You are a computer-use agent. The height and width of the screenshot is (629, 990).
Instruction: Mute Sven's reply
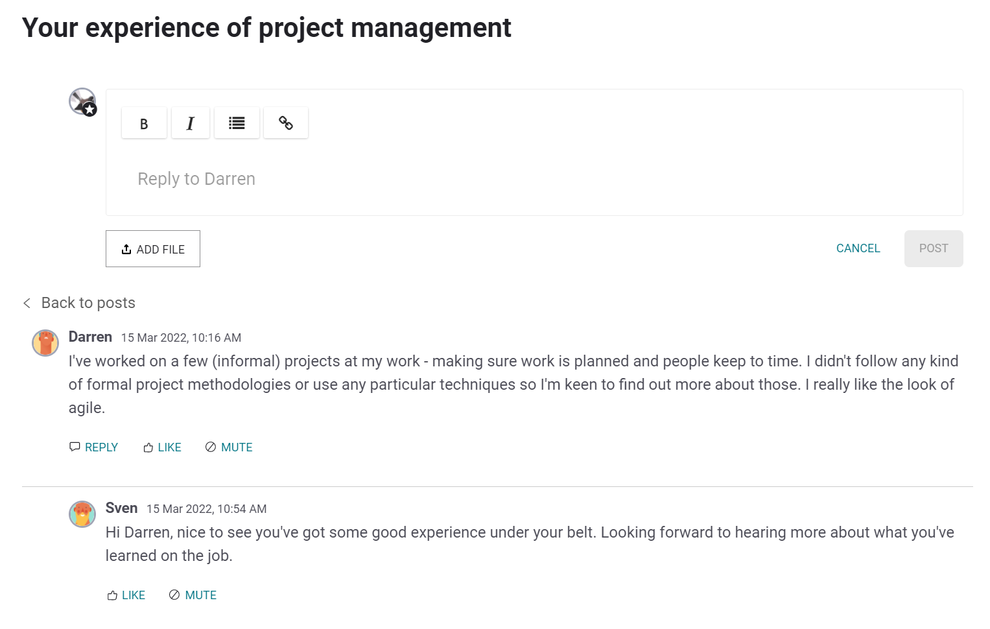[x=193, y=595]
